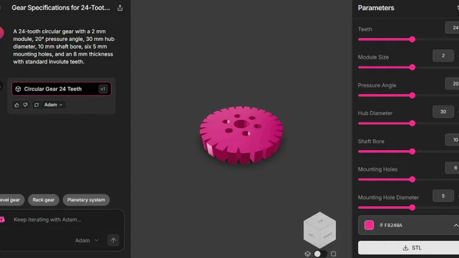This screenshot has width=459, height=258.
Task: Download the model as STL
Action: [409, 248]
